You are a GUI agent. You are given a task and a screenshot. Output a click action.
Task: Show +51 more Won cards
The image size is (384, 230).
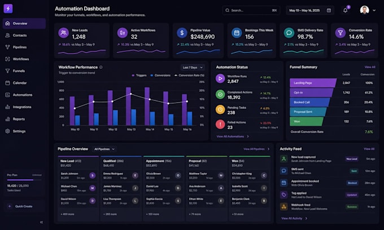238,214
